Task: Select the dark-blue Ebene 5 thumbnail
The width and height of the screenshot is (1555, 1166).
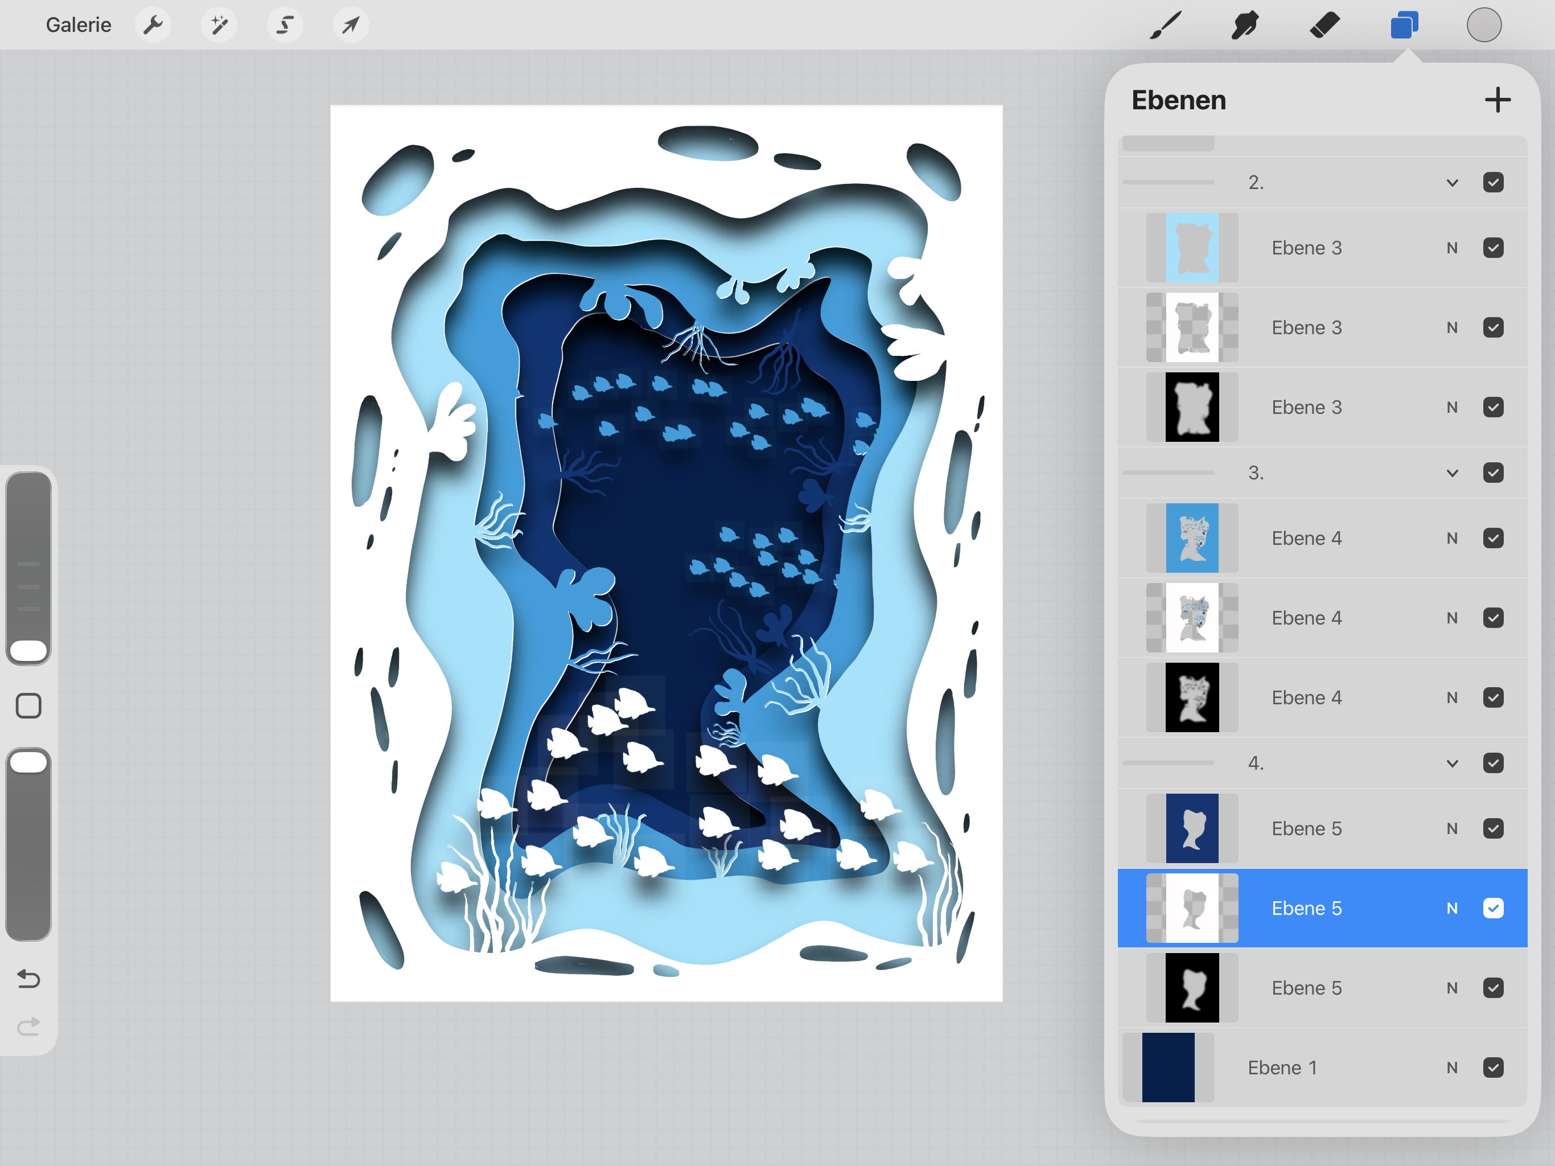Action: pos(1192,829)
